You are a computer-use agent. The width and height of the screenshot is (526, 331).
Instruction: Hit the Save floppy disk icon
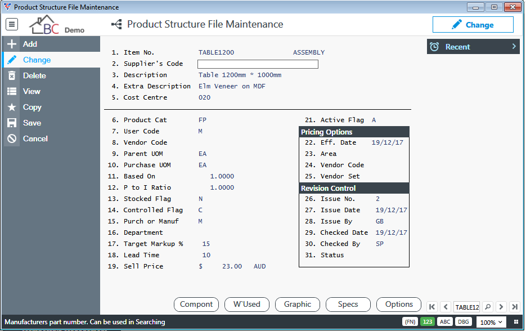click(12, 123)
